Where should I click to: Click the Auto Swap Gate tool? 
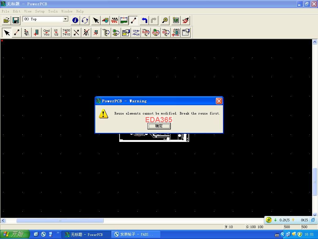(156, 32)
